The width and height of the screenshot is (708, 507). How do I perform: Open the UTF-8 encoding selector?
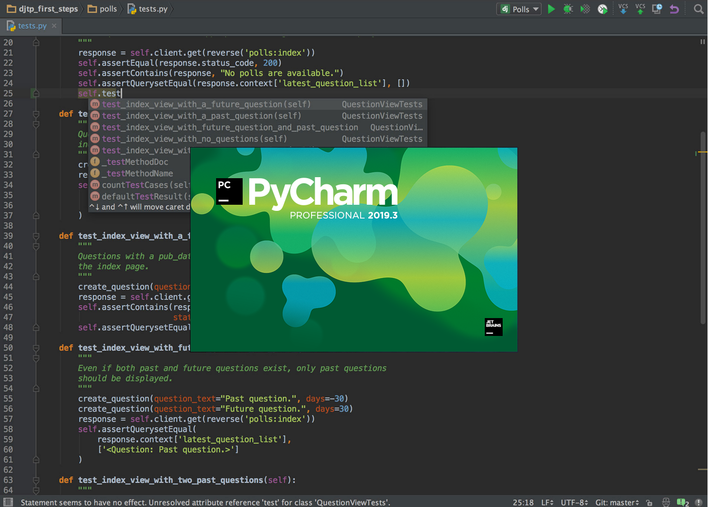575,502
